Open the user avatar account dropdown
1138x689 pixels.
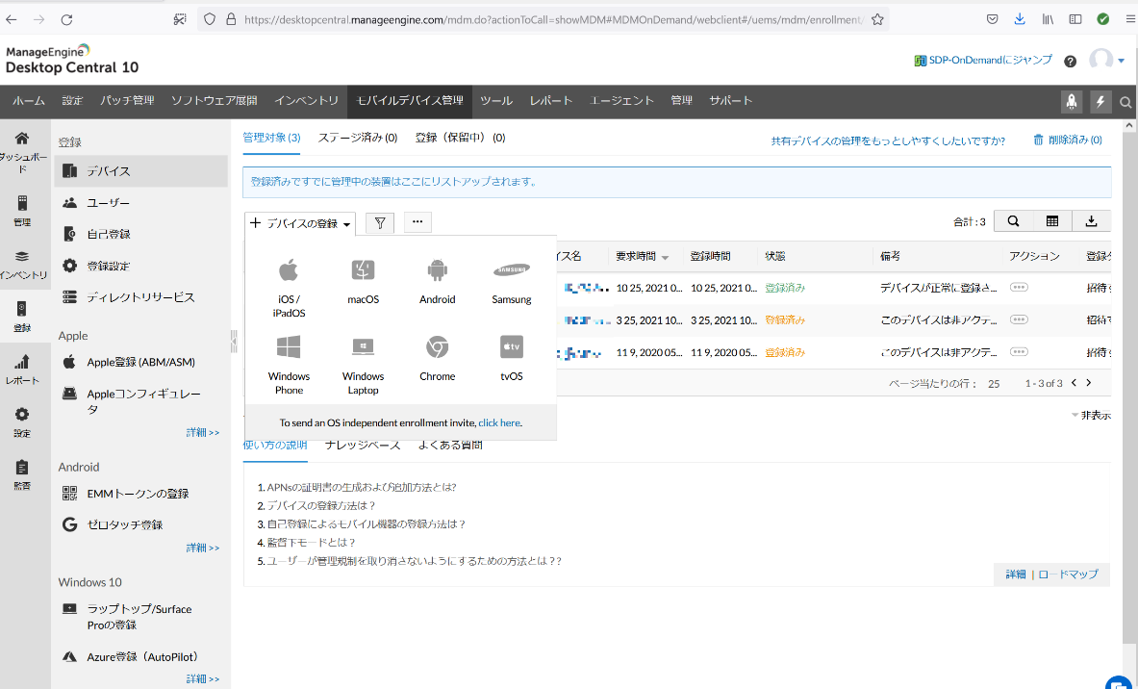tap(1106, 61)
